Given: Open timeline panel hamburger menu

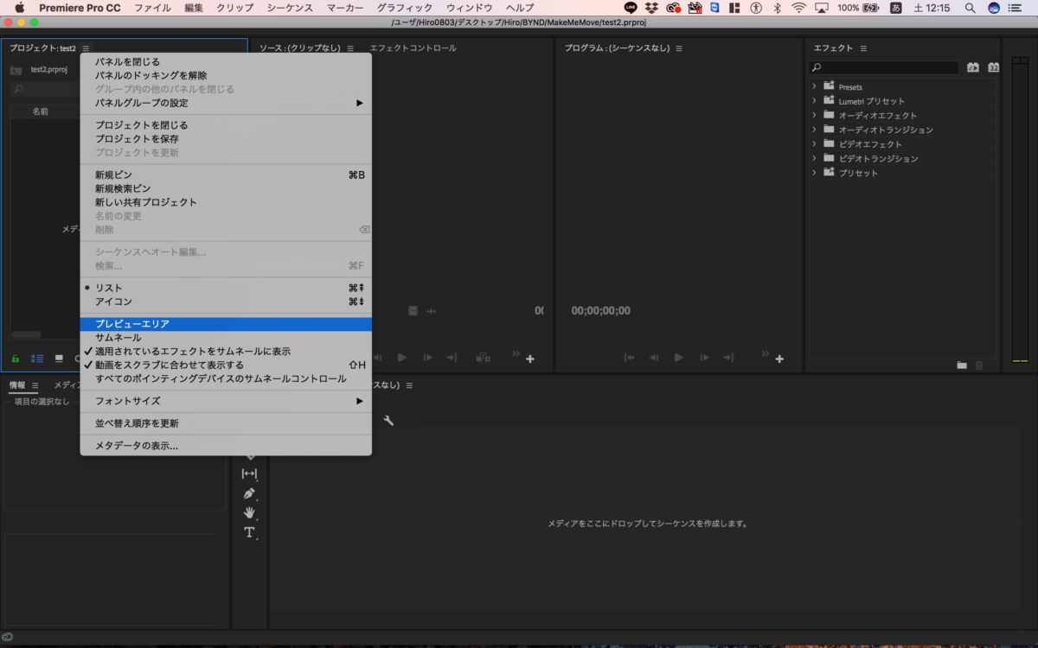Looking at the screenshot, I should (x=409, y=385).
